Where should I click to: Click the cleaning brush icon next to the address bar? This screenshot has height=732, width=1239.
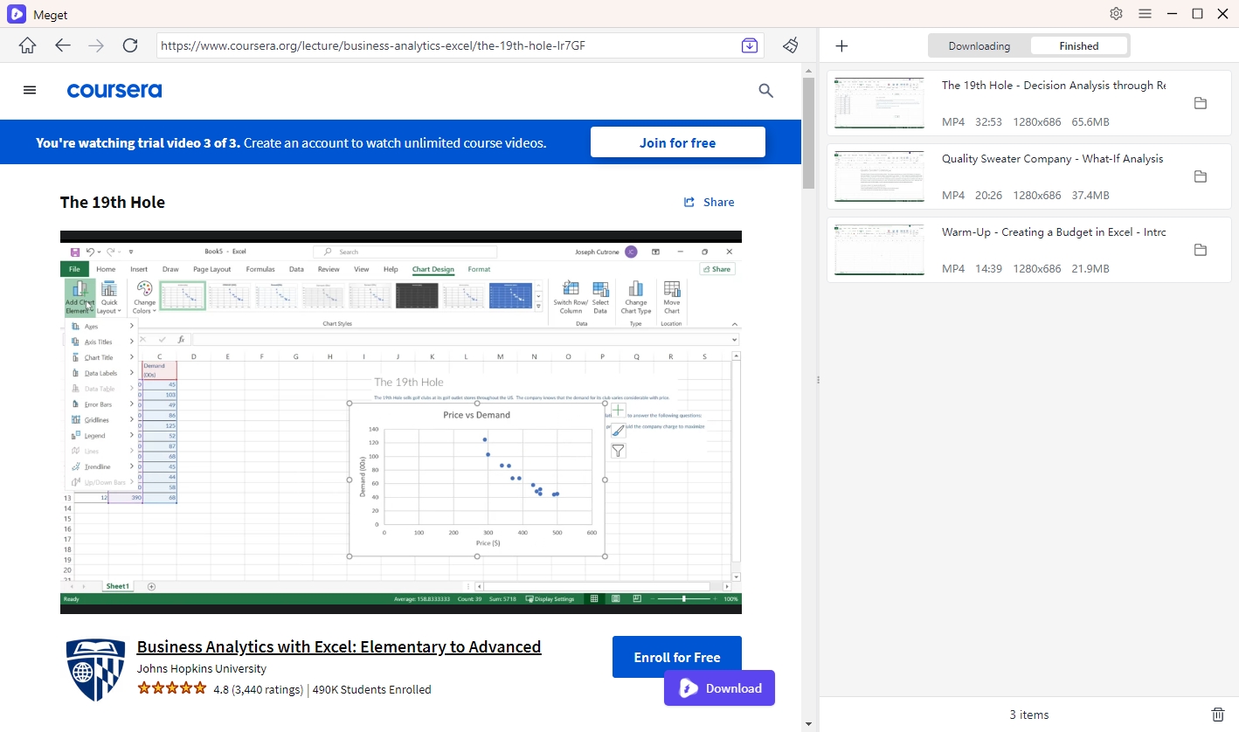(791, 45)
